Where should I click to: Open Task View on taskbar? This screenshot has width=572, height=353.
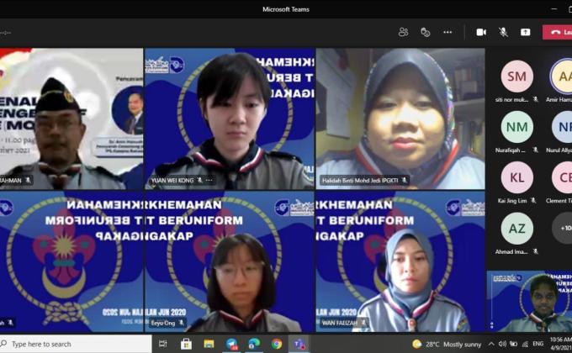(x=162, y=344)
